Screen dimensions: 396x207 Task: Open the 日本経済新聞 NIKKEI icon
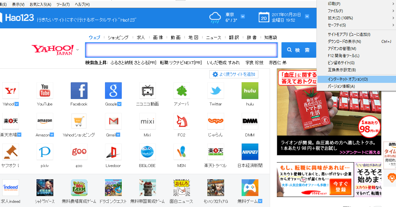(250, 152)
